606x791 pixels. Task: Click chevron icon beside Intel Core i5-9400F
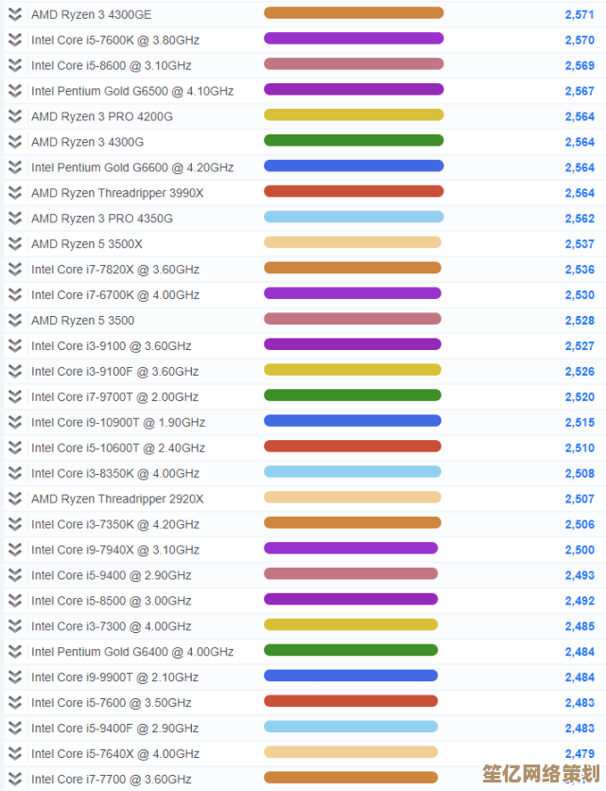(x=14, y=729)
